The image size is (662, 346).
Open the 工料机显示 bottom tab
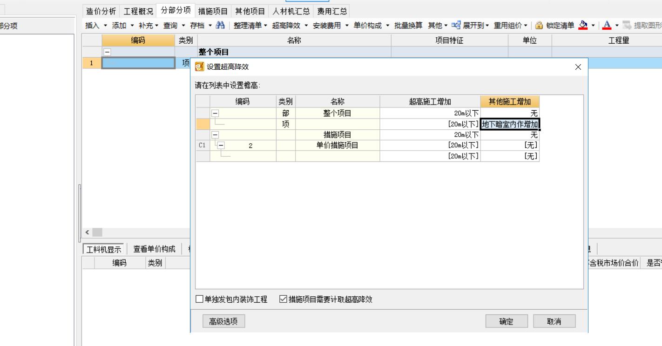tap(103, 249)
